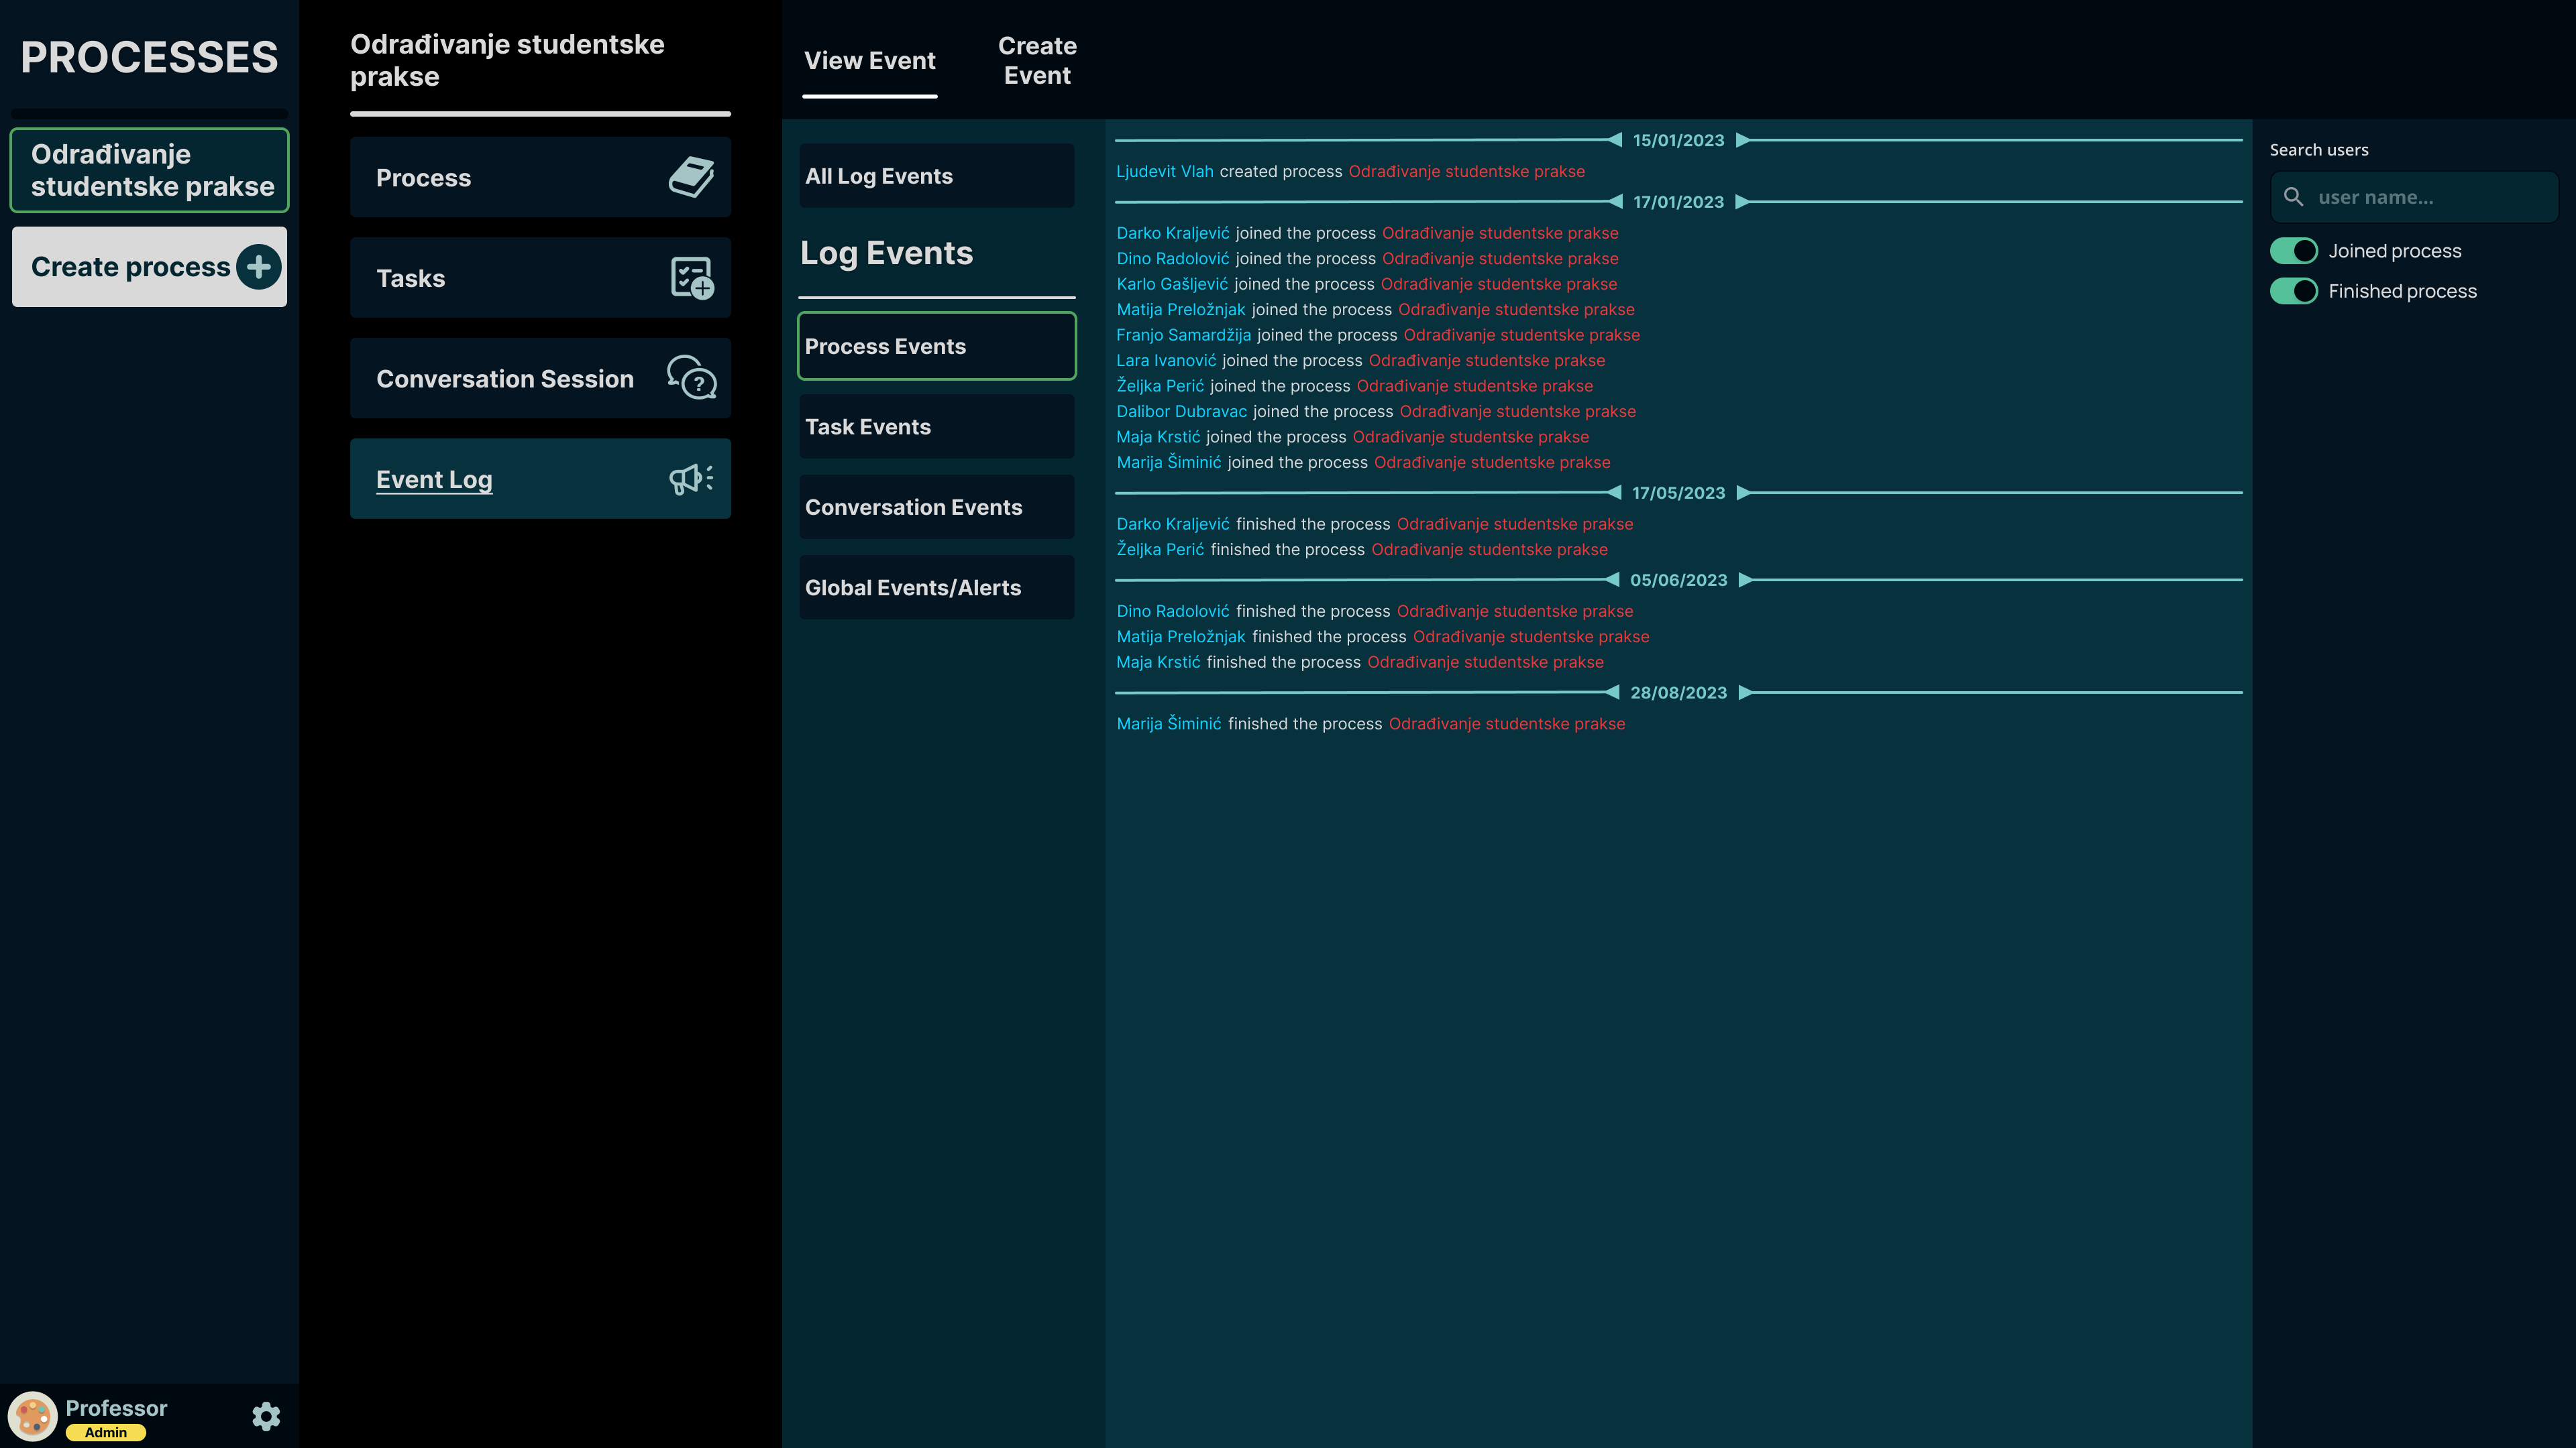Image resolution: width=2576 pixels, height=1448 pixels.
Task: Click the Event Log megaphone icon
Action: coord(691,479)
